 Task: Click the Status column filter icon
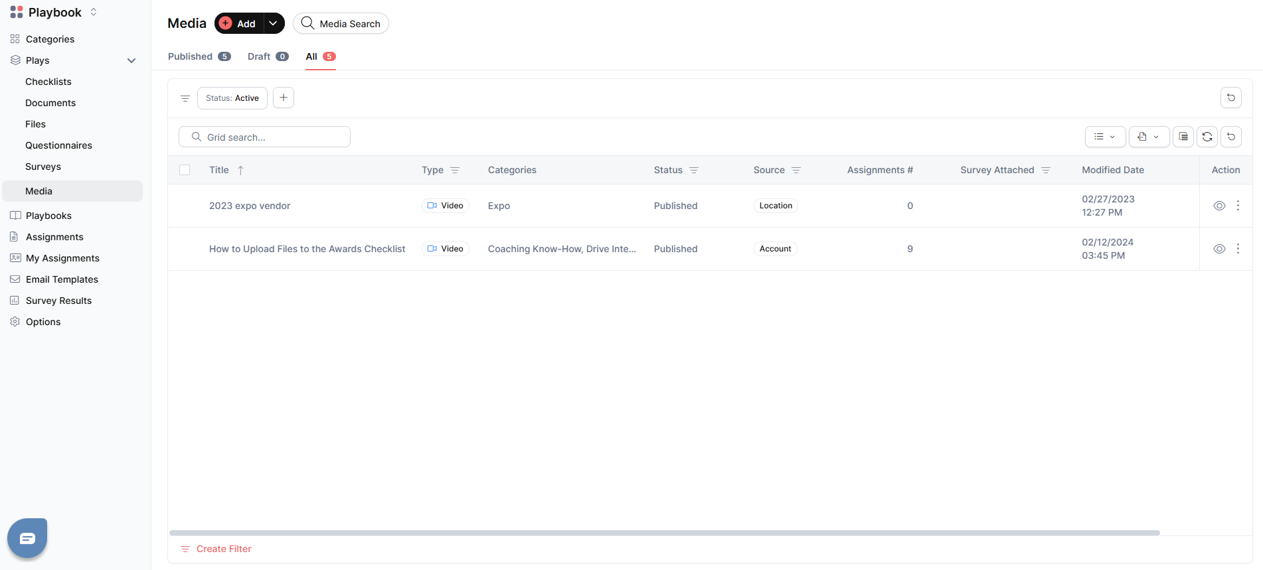694,171
